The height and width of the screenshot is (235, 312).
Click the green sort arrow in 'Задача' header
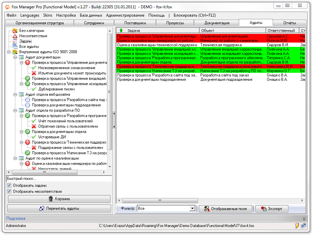(x=121, y=31)
